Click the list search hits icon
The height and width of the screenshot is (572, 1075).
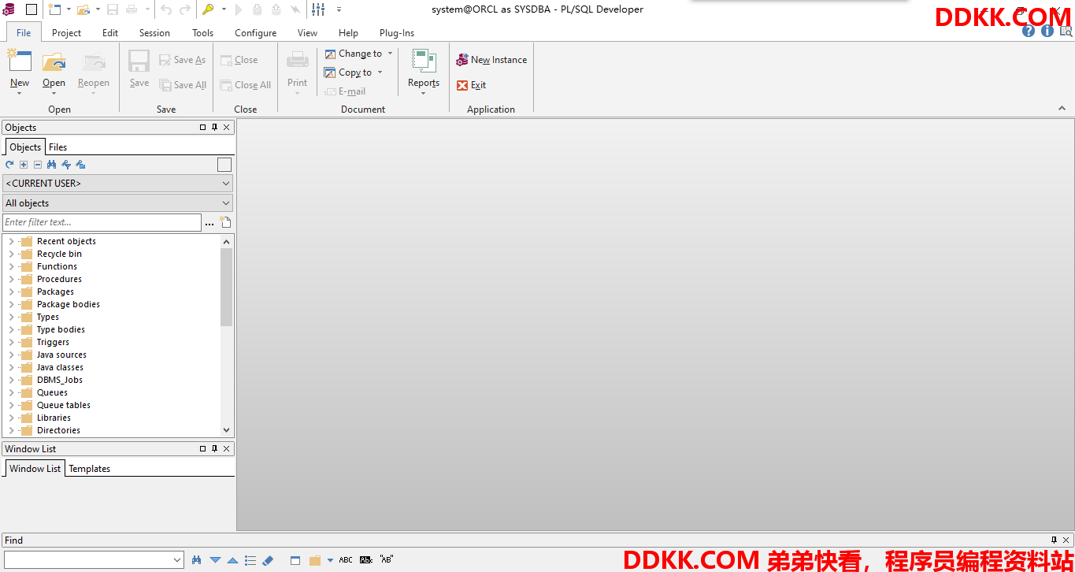click(x=250, y=560)
